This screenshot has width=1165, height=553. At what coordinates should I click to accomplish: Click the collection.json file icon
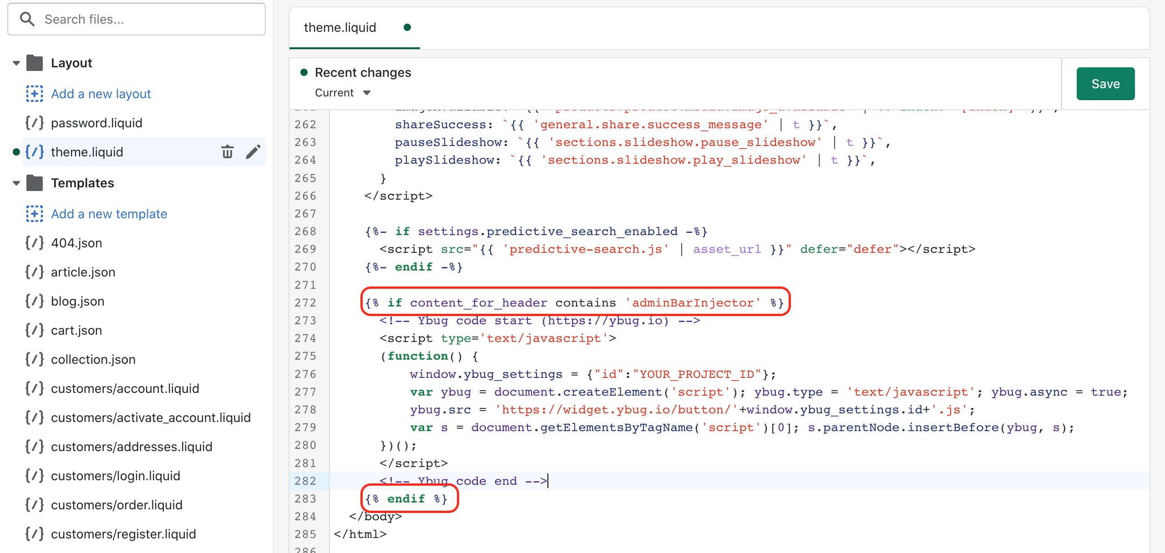click(x=35, y=359)
